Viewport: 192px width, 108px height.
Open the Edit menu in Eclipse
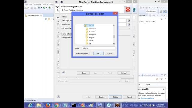(31, 4)
